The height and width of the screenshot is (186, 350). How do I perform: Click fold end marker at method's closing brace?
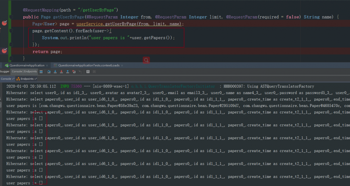click(11, 58)
